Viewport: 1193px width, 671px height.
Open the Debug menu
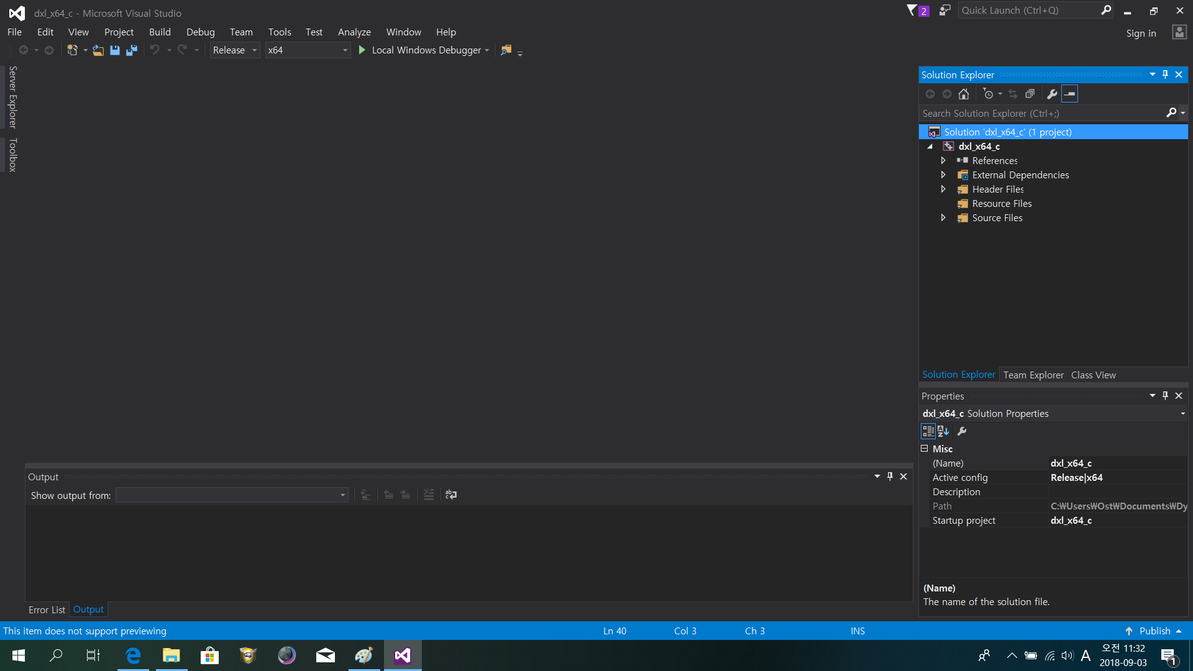200,32
